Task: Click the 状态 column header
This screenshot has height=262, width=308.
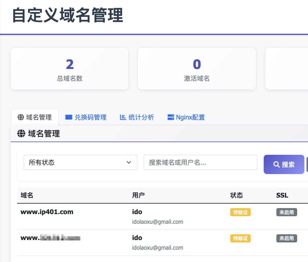Action: [x=237, y=195]
